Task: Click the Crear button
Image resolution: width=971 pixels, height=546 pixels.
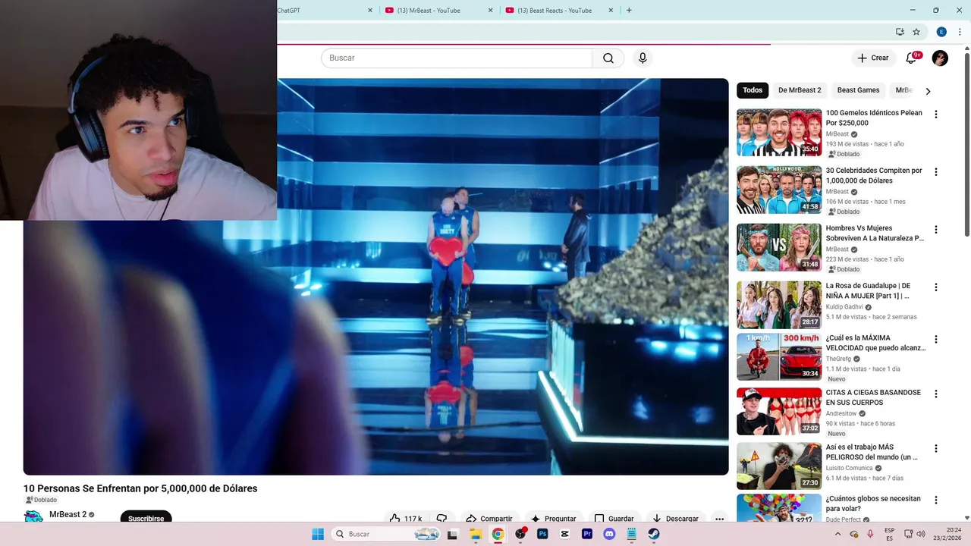Action: [873, 58]
